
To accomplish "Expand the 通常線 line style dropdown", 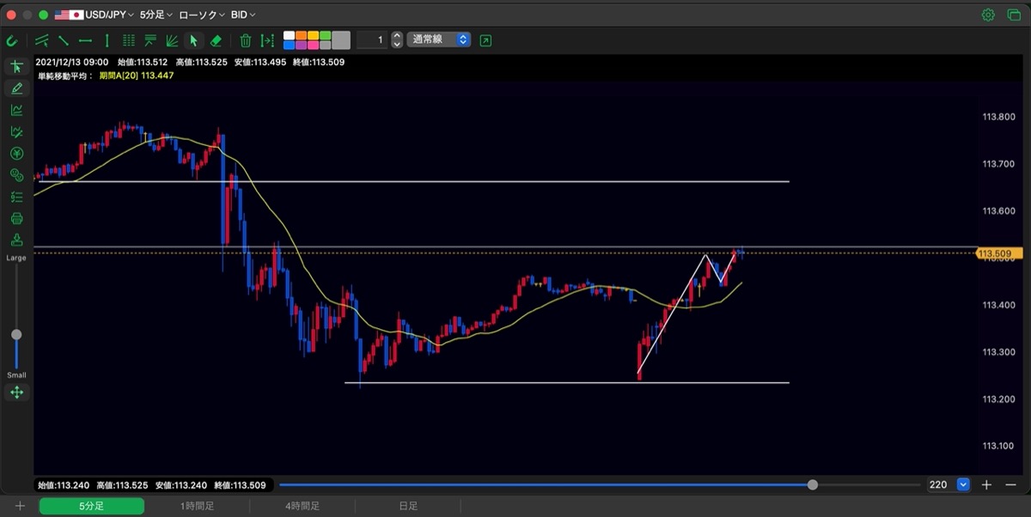I will [438, 40].
